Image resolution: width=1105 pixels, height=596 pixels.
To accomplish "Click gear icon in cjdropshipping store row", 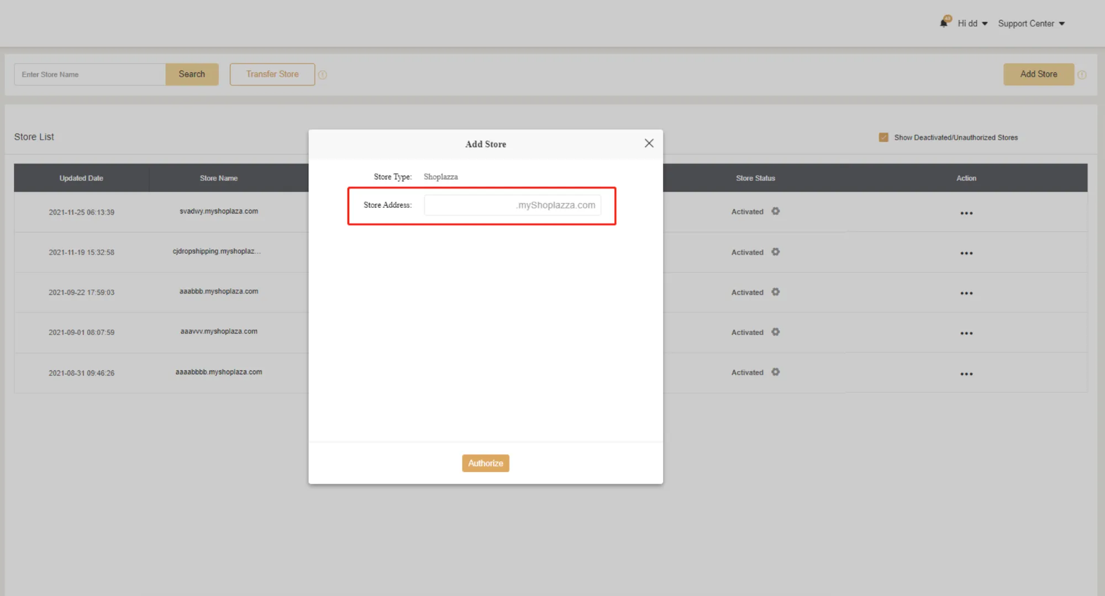I will pos(776,252).
